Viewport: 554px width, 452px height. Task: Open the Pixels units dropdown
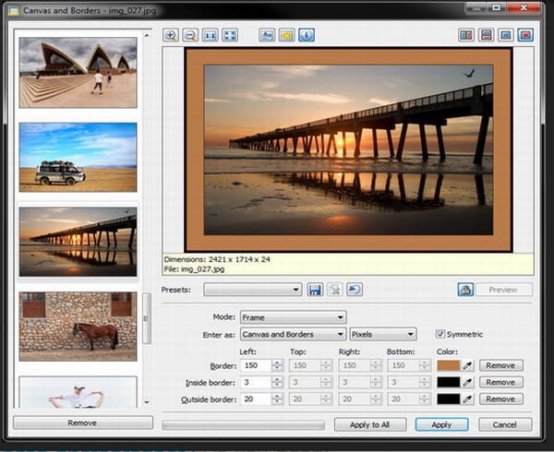point(383,334)
